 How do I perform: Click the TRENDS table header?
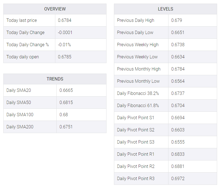(x=55, y=79)
